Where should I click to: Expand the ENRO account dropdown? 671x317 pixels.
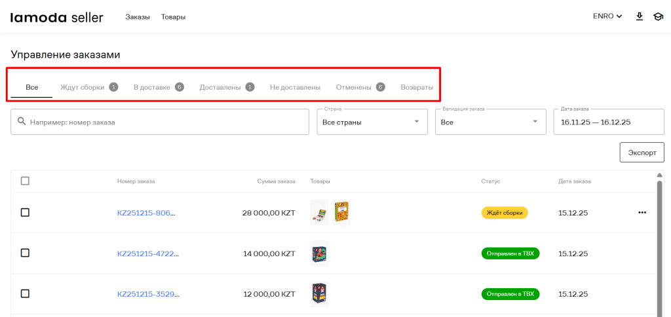[x=607, y=17]
